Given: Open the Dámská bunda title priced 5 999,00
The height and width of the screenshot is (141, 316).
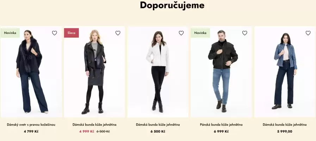Looking at the screenshot, I should pos(285,125).
